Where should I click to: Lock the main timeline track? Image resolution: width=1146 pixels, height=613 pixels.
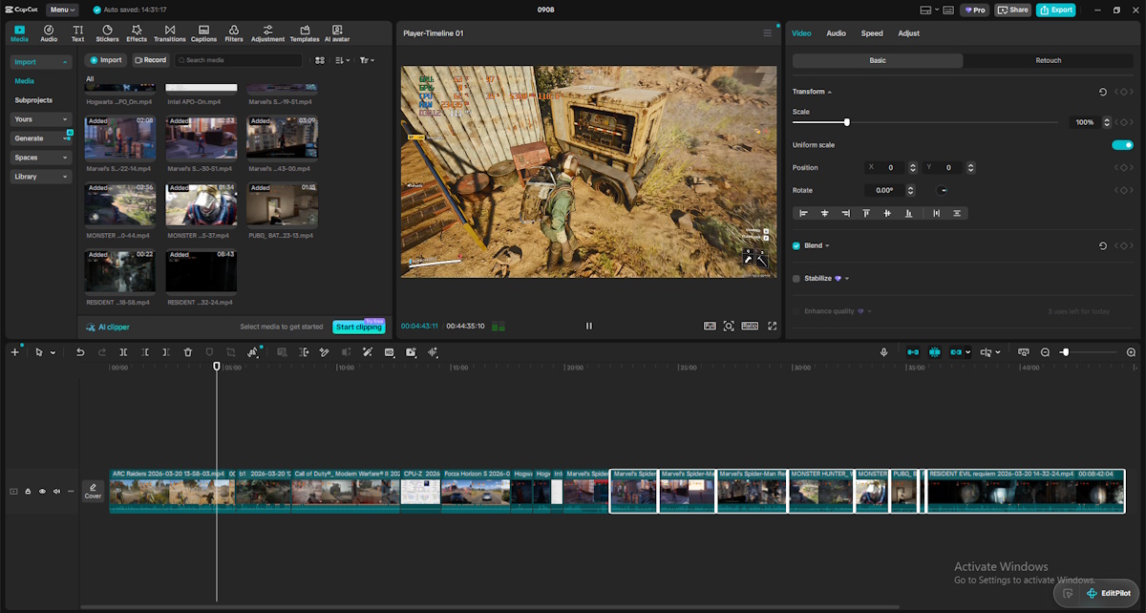(28, 492)
